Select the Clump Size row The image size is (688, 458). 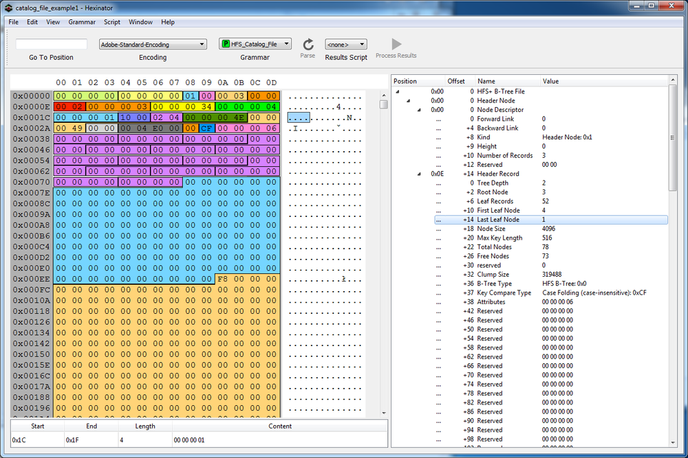point(552,275)
